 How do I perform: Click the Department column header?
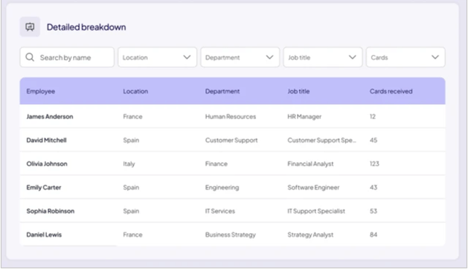click(x=222, y=91)
